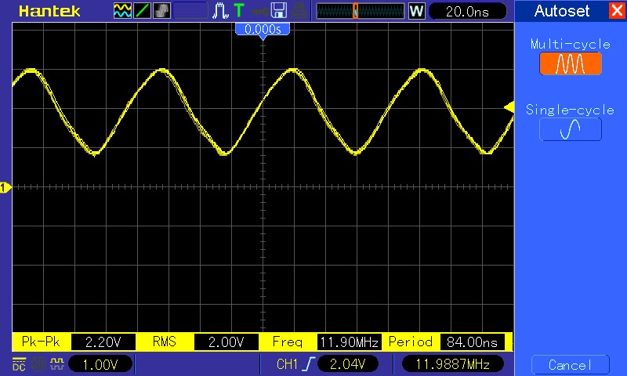Click the yellow trigger level arrow at right edge

coord(508,107)
